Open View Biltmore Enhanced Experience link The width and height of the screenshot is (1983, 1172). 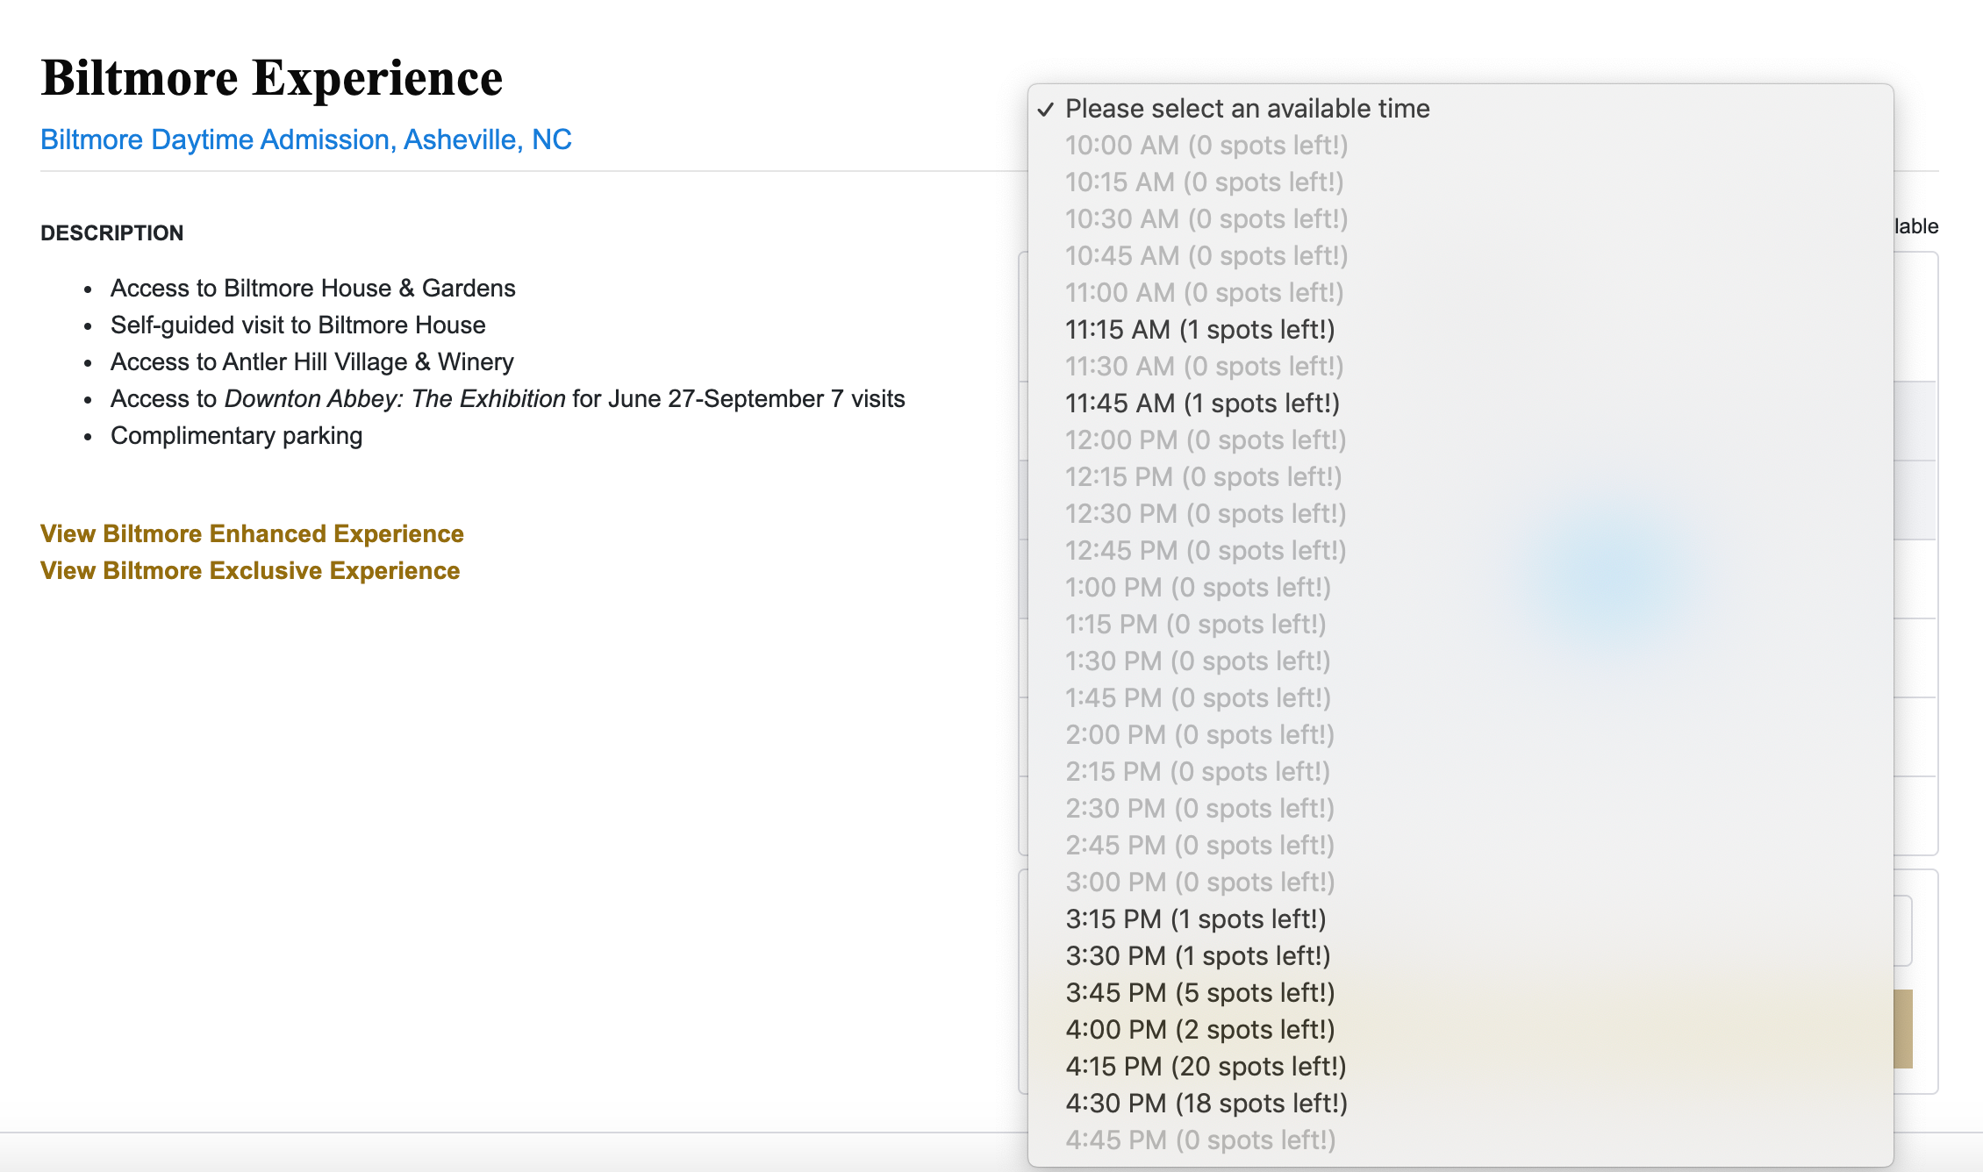tap(252, 533)
